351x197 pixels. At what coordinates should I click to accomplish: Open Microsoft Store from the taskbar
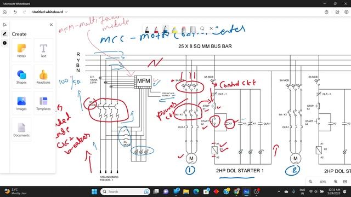206,192
